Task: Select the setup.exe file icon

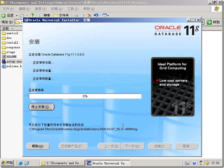Action: [4, 61]
